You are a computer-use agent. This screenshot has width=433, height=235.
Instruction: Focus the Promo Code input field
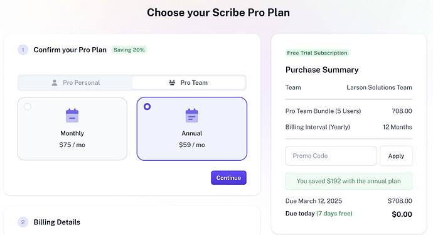click(x=331, y=156)
